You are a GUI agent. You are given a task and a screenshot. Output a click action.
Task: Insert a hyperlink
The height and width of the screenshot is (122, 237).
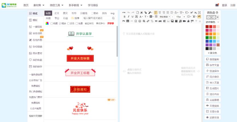click(148, 21)
